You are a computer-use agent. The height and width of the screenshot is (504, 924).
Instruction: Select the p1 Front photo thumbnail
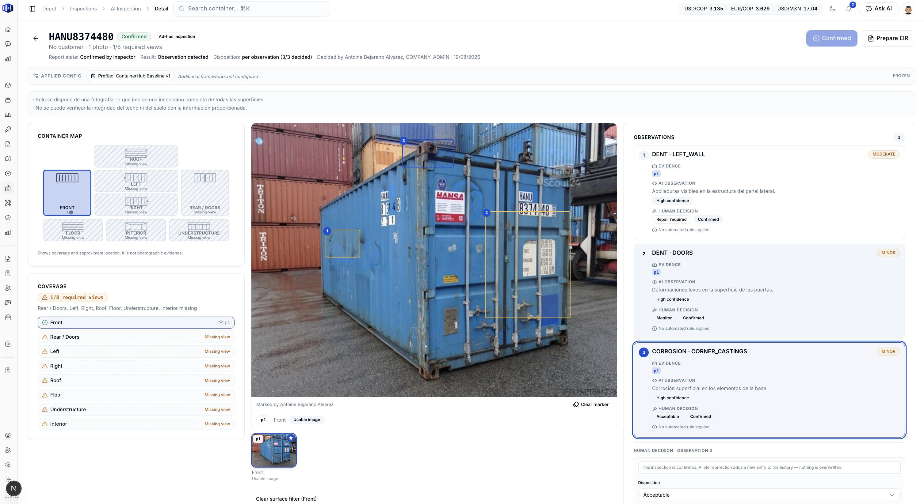point(274,450)
